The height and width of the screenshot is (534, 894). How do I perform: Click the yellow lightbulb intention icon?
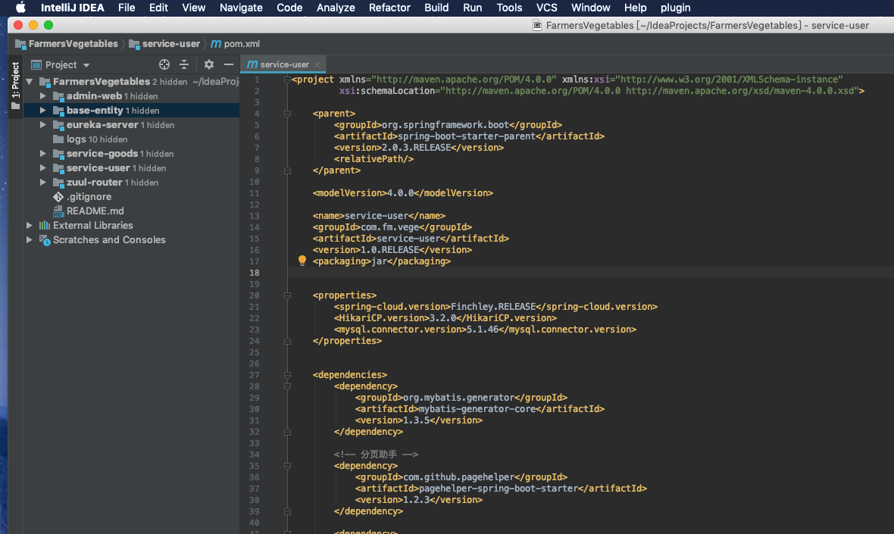(302, 261)
